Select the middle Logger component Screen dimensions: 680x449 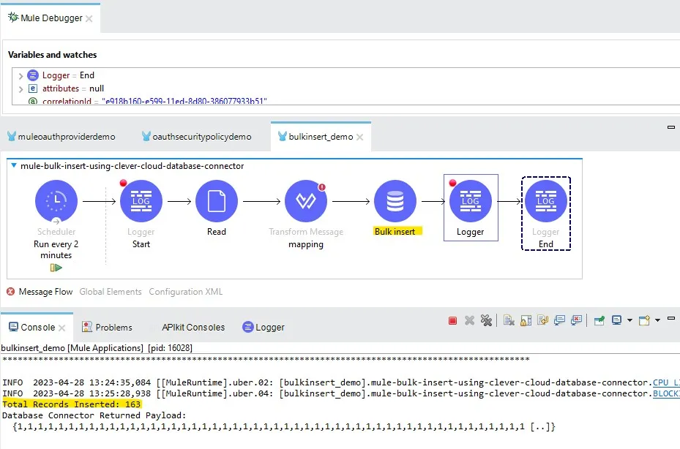click(471, 201)
